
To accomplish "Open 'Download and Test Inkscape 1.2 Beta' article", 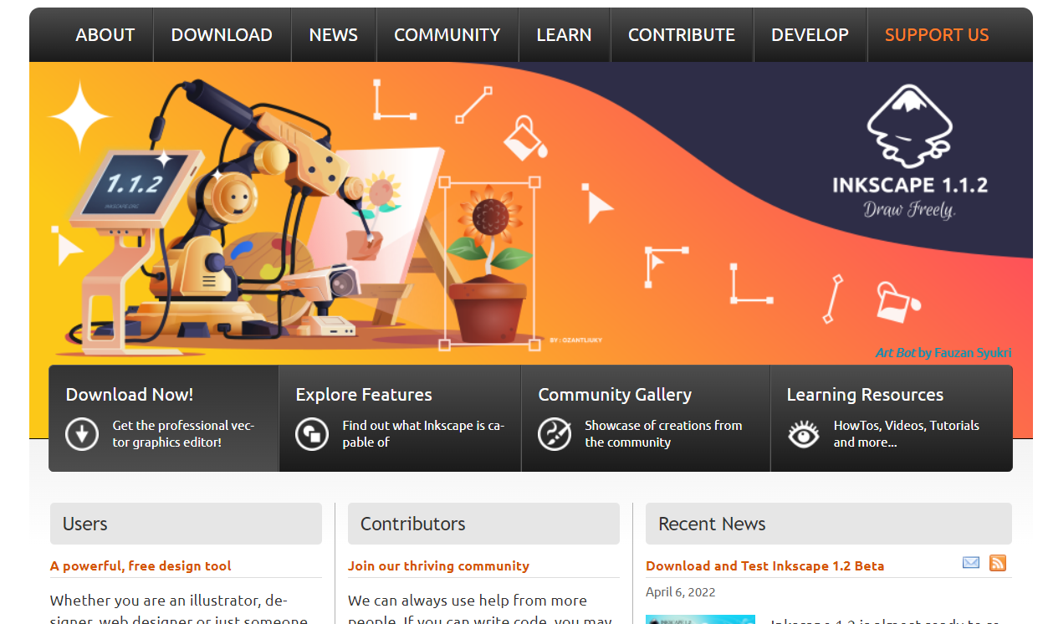I will tap(764, 566).
